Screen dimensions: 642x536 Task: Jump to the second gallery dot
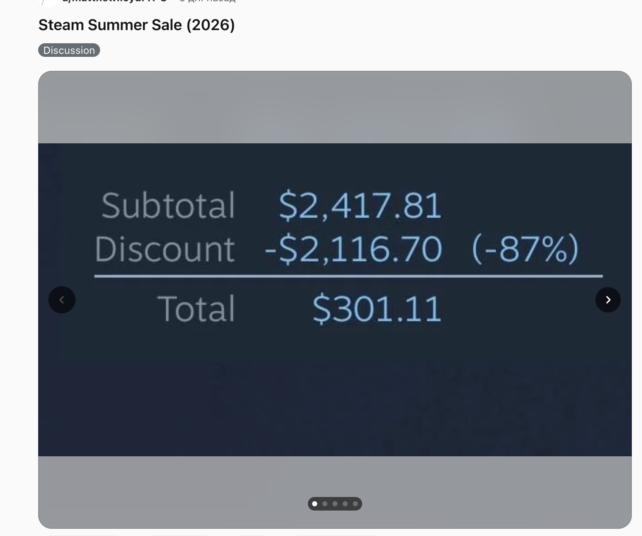click(325, 504)
